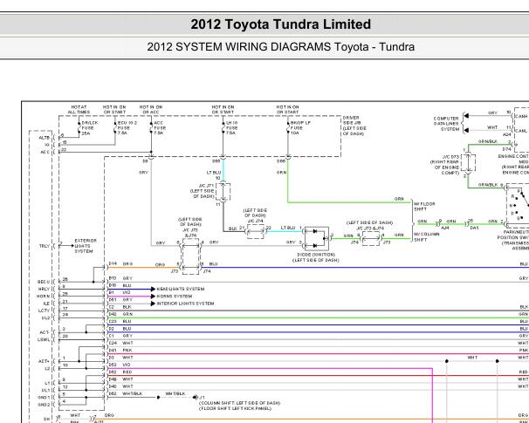Click the 'W/ FLOOR SHIFT' label
Image resolution: width=529 pixels, height=423 pixels.
click(424, 207)
